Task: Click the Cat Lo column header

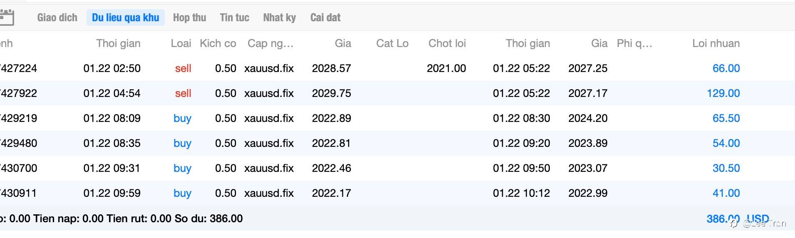Action: 392,43
